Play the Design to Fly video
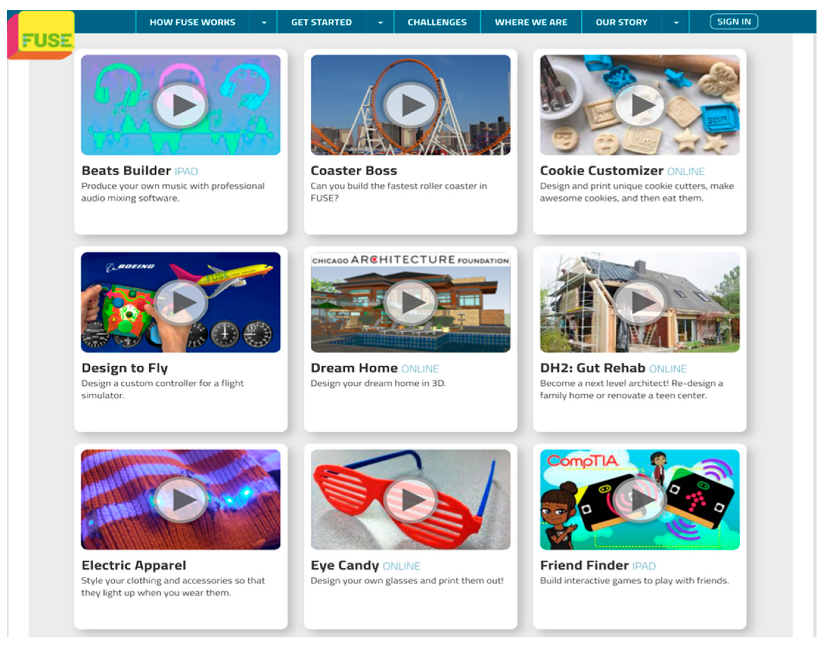828x651 pixels. (x=181, y=303)
